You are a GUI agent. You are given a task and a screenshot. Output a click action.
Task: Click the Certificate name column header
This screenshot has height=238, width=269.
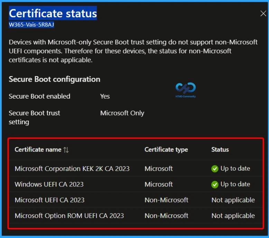click(x=38, y=150)
